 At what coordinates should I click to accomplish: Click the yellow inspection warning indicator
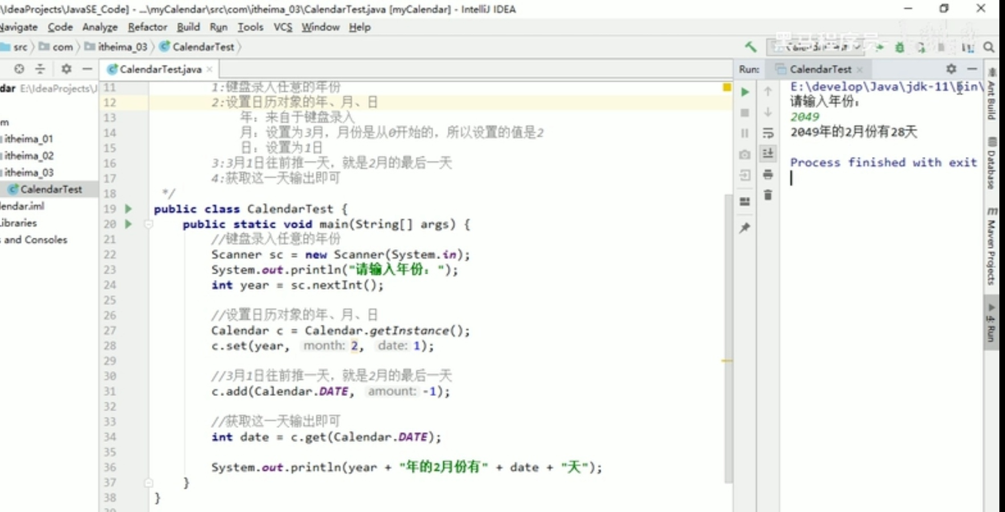[727, 87]
